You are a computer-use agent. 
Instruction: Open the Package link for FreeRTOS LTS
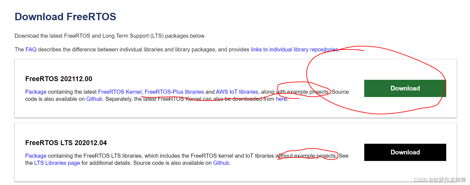tap(36, 156)
